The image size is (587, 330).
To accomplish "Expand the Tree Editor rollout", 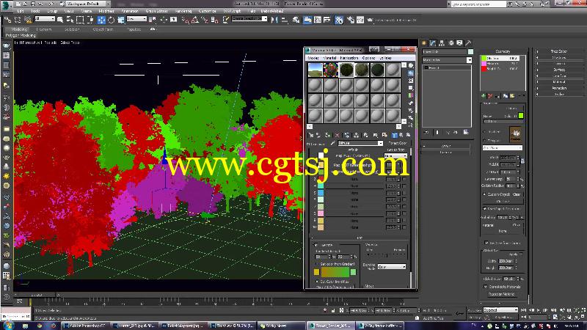I will (x=558, y=51).
